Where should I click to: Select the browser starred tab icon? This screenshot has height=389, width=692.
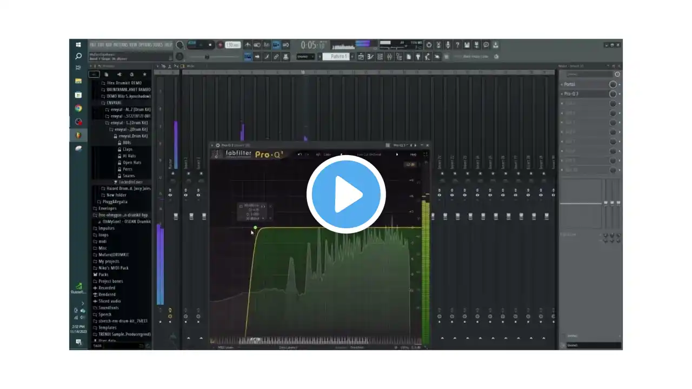(x=144, y=74)
